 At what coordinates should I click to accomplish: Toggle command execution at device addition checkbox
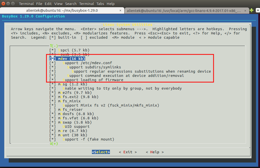click(x=52, y=76)
